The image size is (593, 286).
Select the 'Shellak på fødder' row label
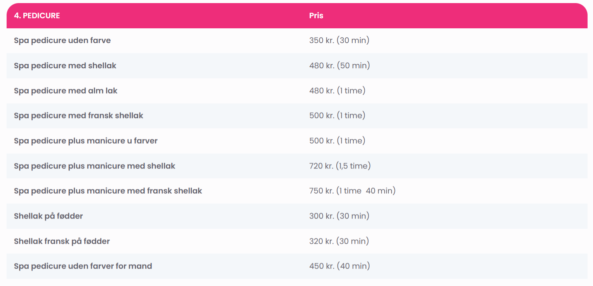point(49,216)
